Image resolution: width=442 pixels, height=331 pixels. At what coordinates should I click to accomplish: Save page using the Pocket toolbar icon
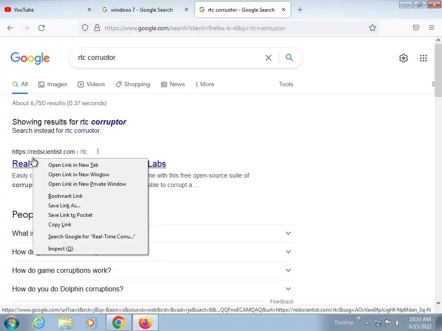pyautogui.click(x=416, y=28)
